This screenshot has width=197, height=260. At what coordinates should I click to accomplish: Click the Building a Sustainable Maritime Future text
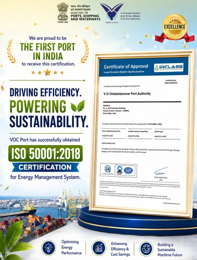170,250
